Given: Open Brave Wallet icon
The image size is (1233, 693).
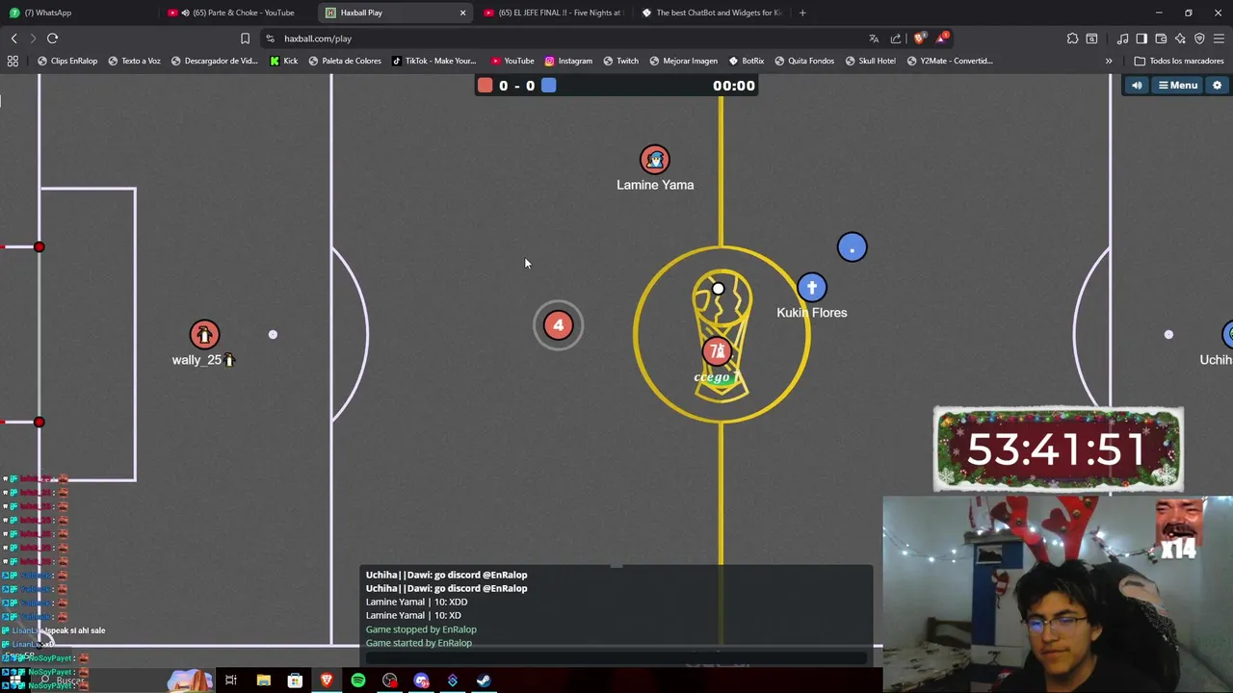Looking at the screenshot, I should coord(1161,38).
